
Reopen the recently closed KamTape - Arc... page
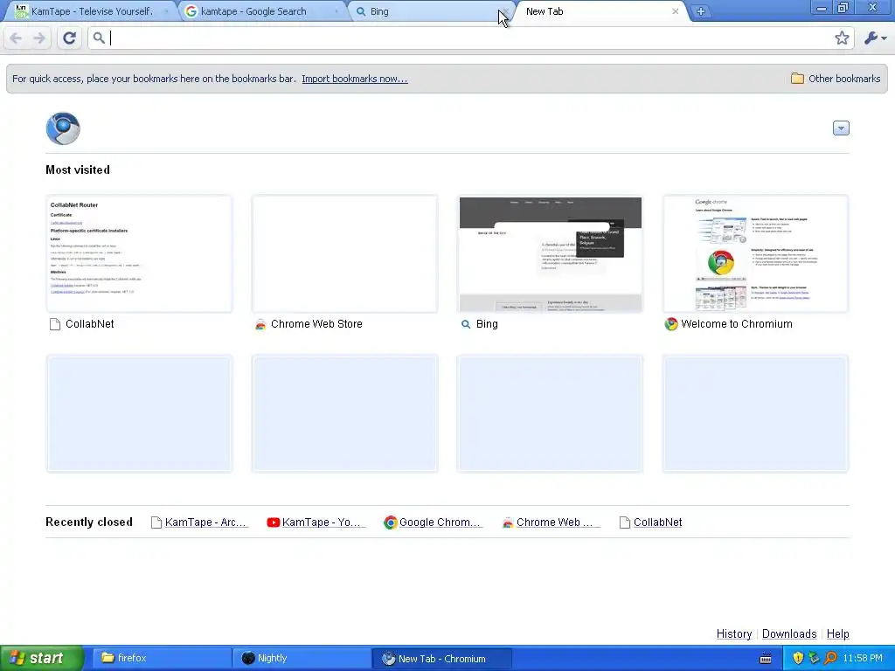[199, 522]
